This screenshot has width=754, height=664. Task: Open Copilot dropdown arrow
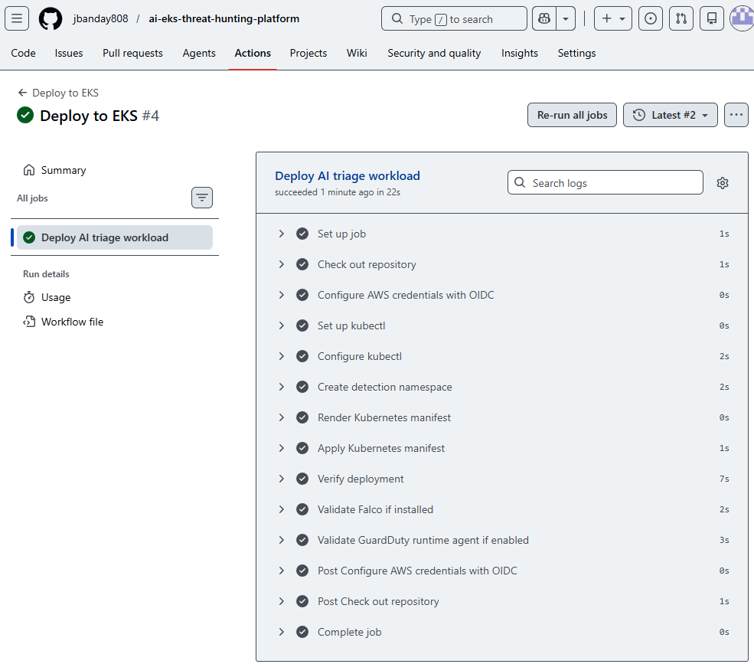click(566, 19)
